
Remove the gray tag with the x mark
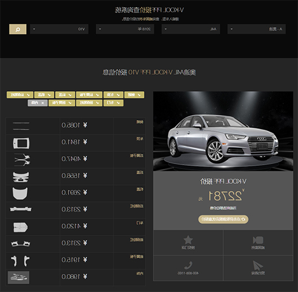coord(37,103)
